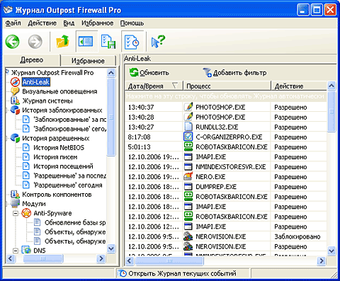Screen dimensions: 340x281
Task: Open the Действие menu
Action: point(42,23)
